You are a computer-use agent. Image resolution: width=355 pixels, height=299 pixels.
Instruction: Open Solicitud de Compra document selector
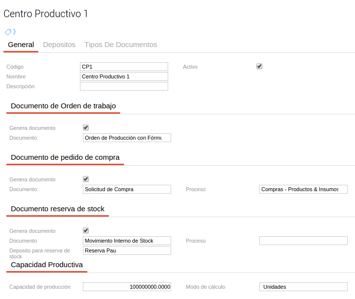coord(127,189)
